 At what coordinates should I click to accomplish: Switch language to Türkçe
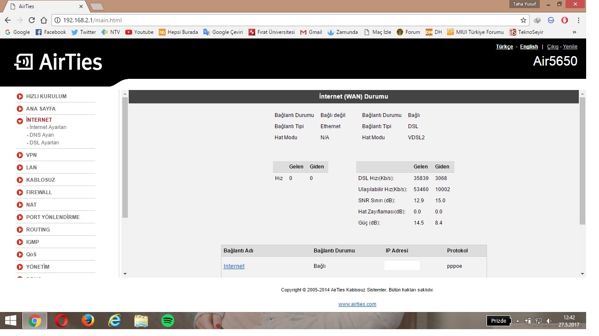pyautogui.click(x=505, y=47)
